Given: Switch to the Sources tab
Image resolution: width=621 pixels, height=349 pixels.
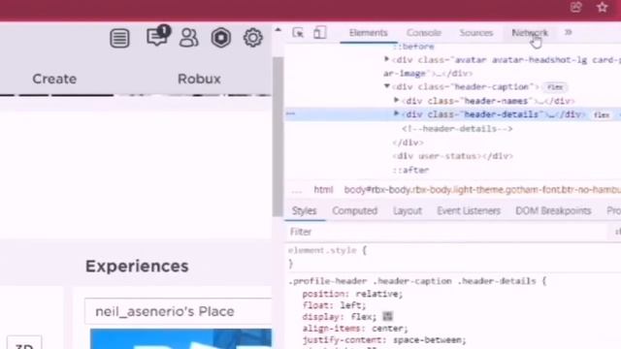Looking at the screenshot, I should [476, 33].
